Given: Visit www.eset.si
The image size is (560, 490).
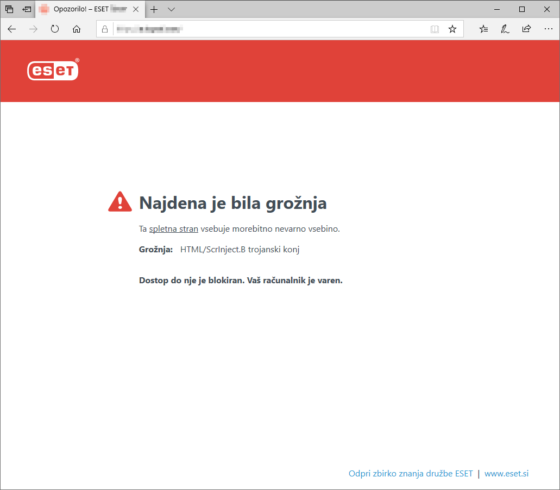Looking at the screenshot, I should 506,473.
